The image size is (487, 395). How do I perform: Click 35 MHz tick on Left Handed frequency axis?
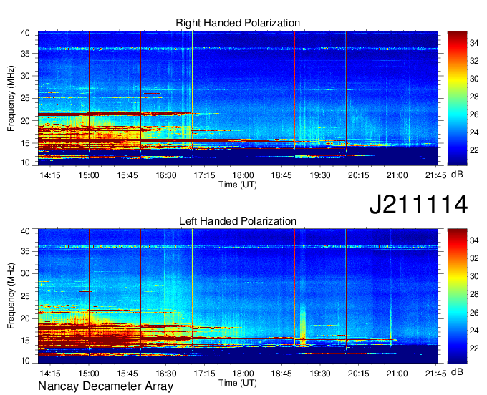25,251
